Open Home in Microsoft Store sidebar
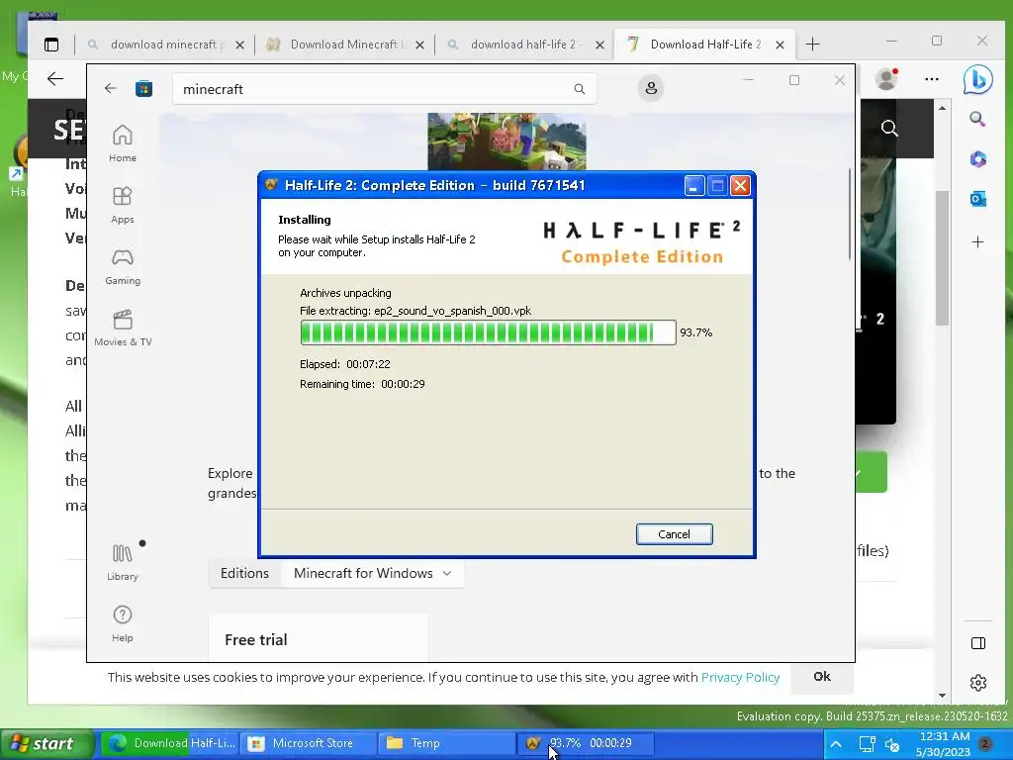 [x=122, y=143]
